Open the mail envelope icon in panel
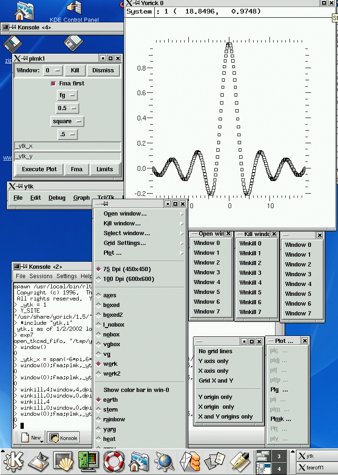 click(x=189, y=461)
